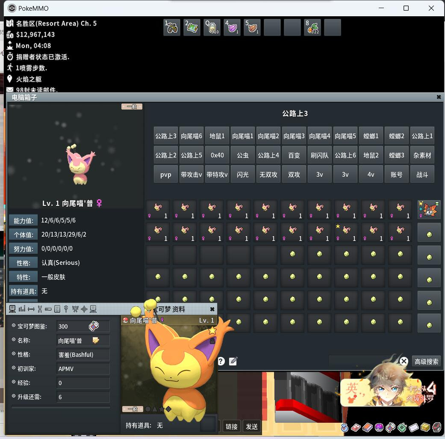This screenshot has width=445, height=439.
Task: Open the town map hotbar item
Action: [x=192, y=27]
